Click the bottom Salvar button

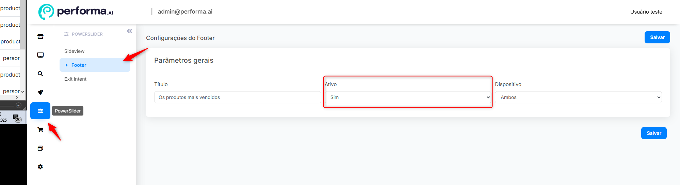click(x=654, y=133)
